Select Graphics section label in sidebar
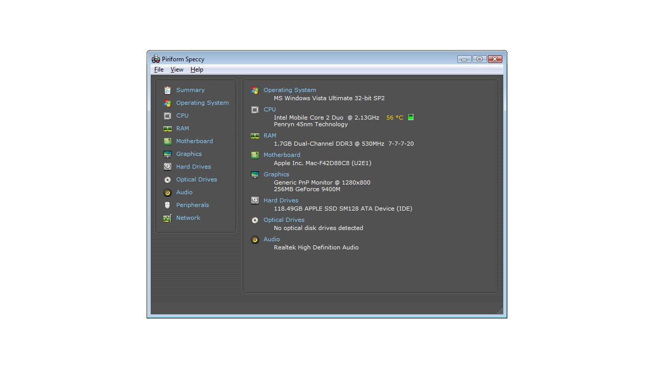The image size is (654, 368). pyautogui.click(x=189, y=154)
